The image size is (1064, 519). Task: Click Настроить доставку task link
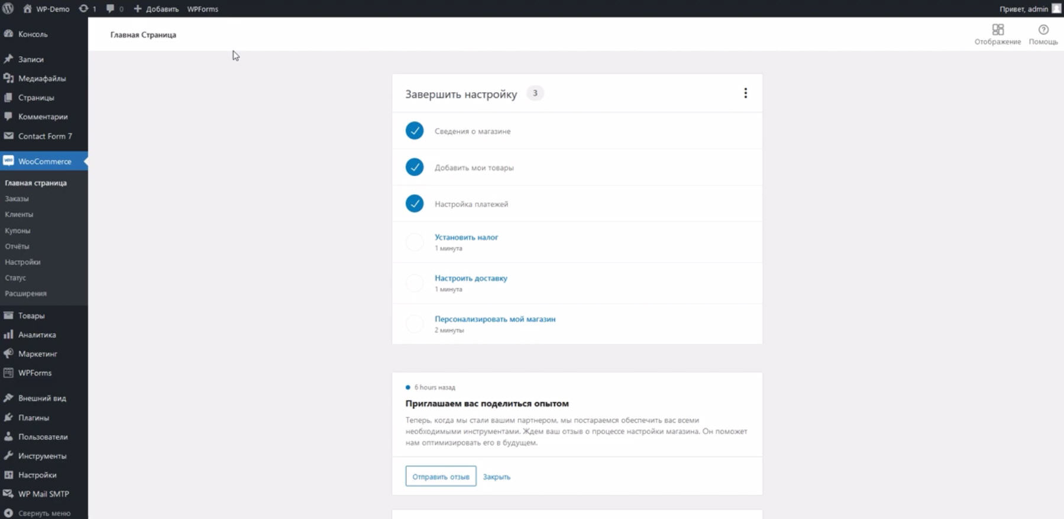(471, 278)
